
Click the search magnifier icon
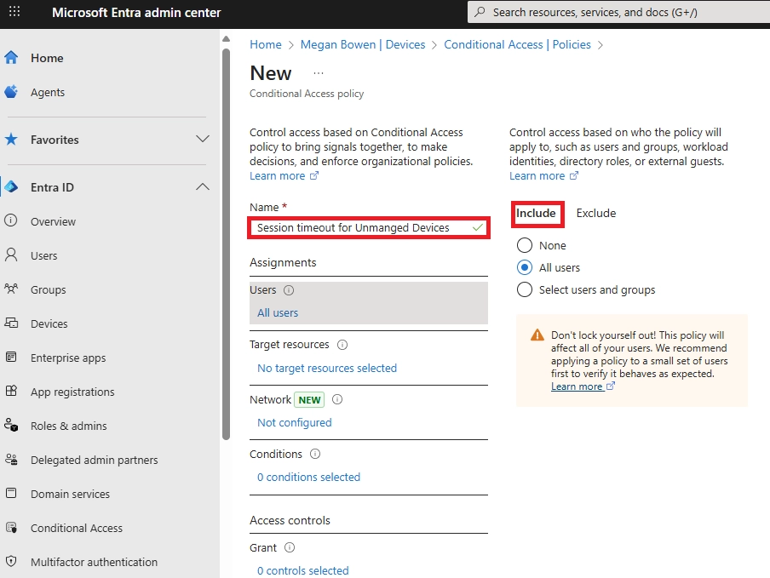coord(480,12)
